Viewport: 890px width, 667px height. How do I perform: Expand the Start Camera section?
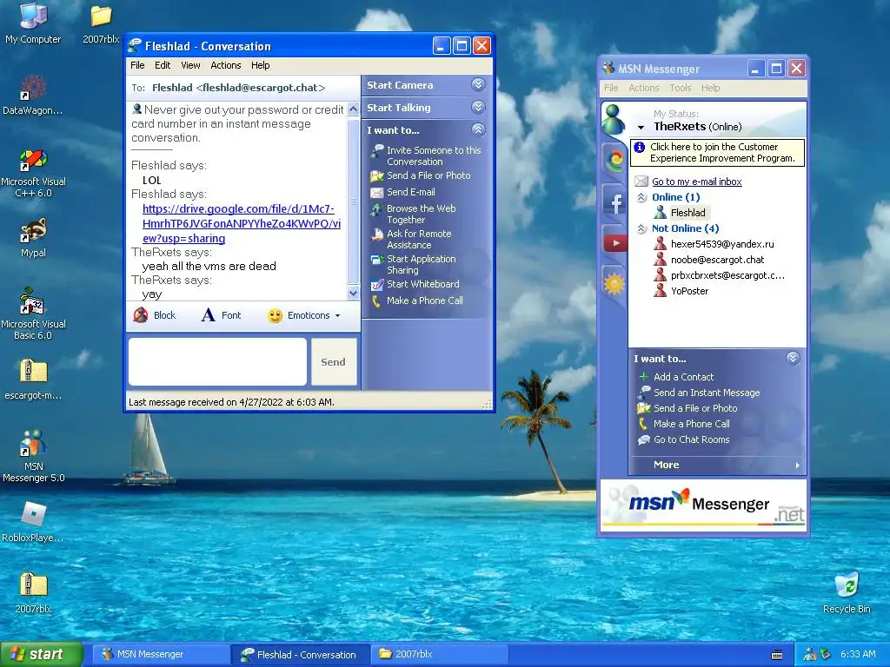tap(479, 84)
